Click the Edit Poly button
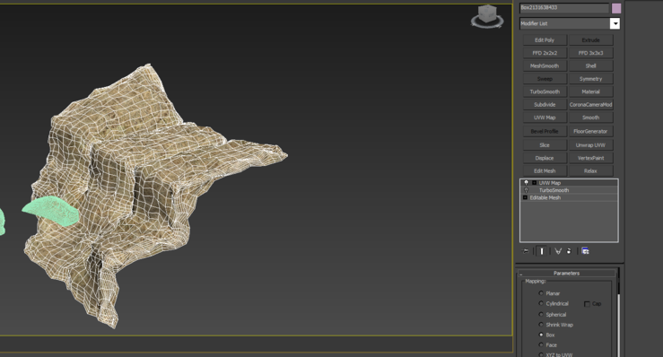Image resolution: width=663 pixels, height=357 pixels. 545,40
